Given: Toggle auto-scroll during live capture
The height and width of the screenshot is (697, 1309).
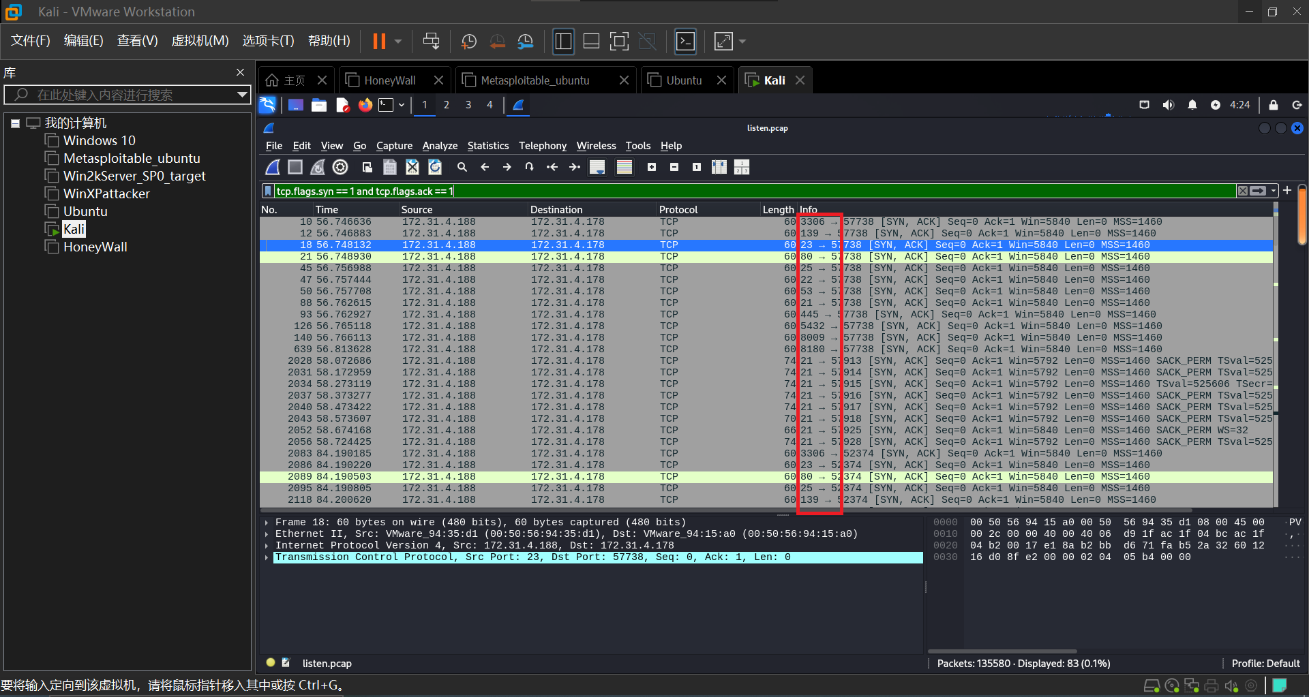Looking at the screenshot, I should (597, 167).
